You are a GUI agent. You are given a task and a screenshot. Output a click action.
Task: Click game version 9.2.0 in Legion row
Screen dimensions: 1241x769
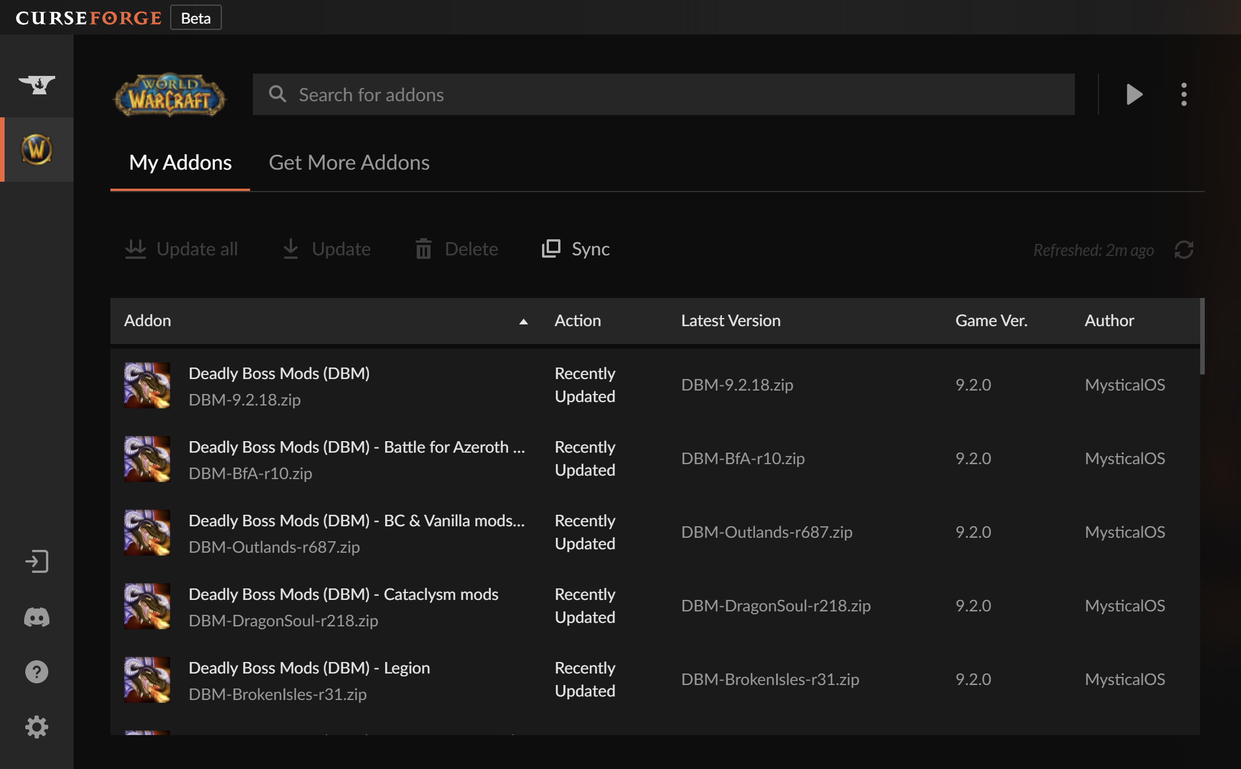(973, 679)
